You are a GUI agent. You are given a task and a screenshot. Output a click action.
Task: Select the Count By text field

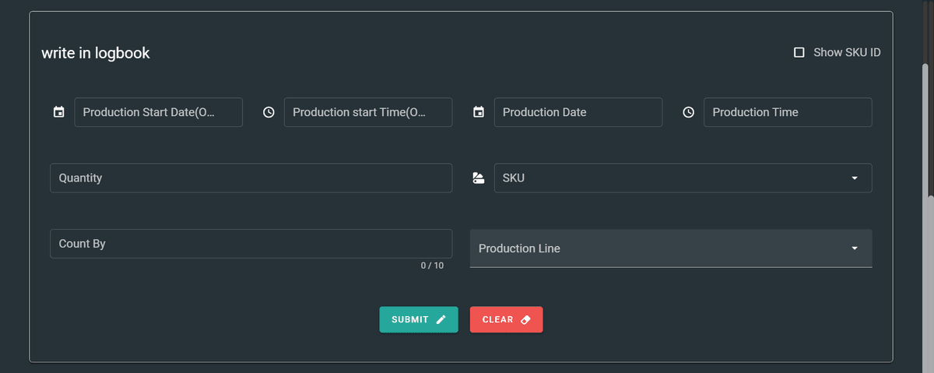pyautogui.click(x=251, y=244)
